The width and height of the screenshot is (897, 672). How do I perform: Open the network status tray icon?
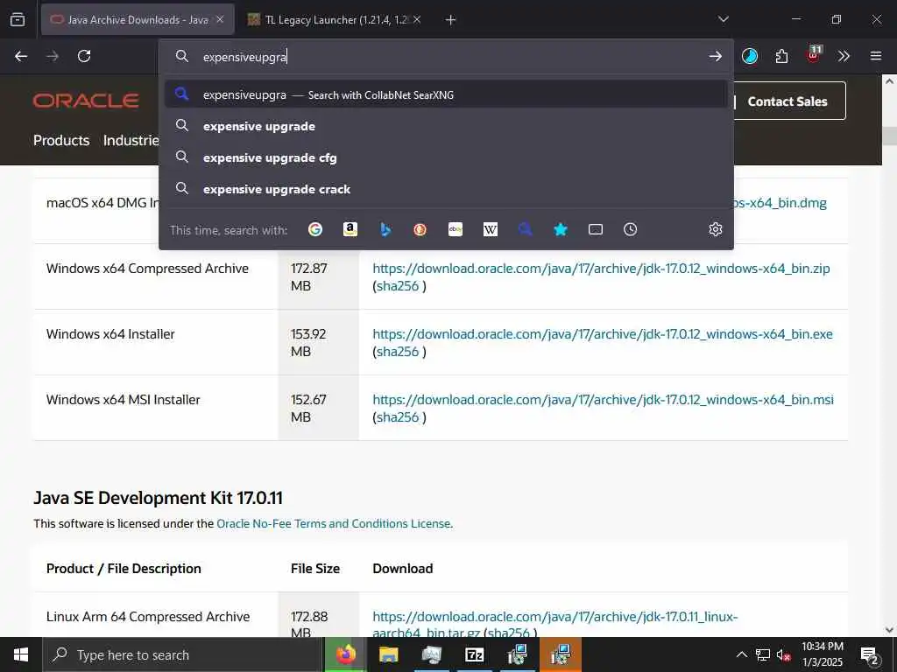[763, 654]
